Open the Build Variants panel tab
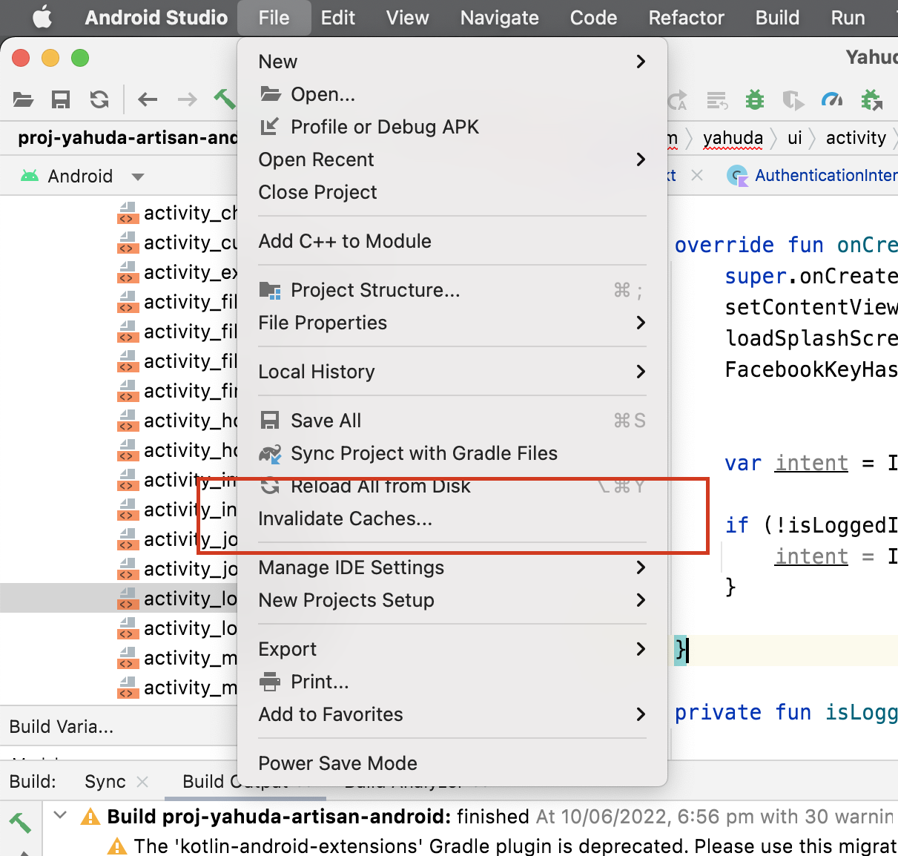This screenshot has width=898, height=856. [62, 726]
